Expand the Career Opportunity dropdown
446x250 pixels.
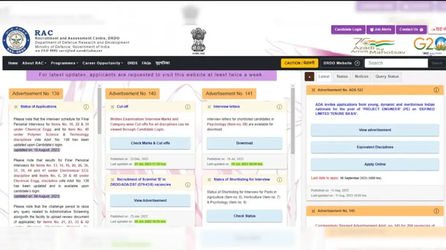tap(102, 63)
